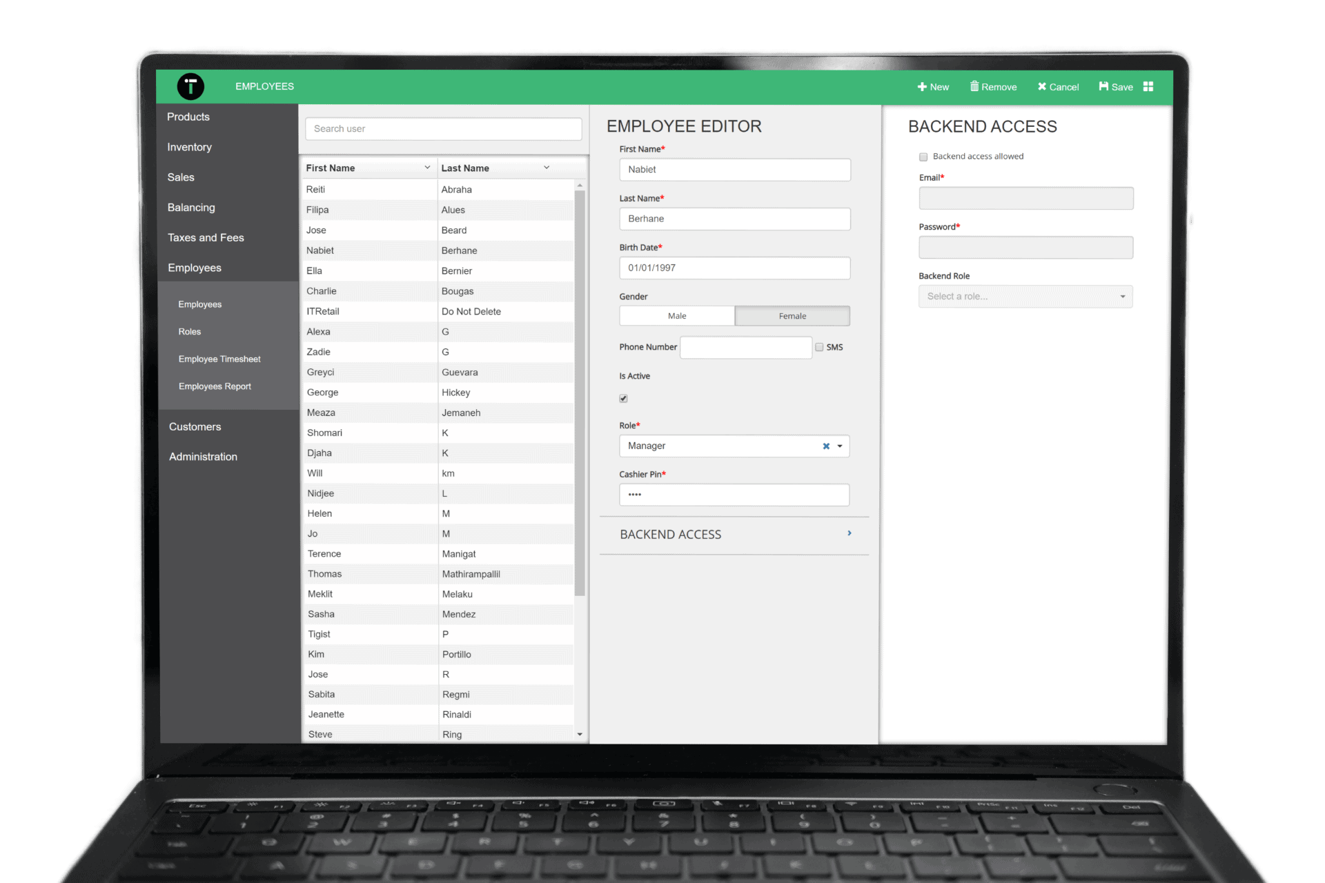The width and height of the screenshot is (1325, 883).
Task: Open Last Name column dropdown arrow
Action: (x=547, y=168)
